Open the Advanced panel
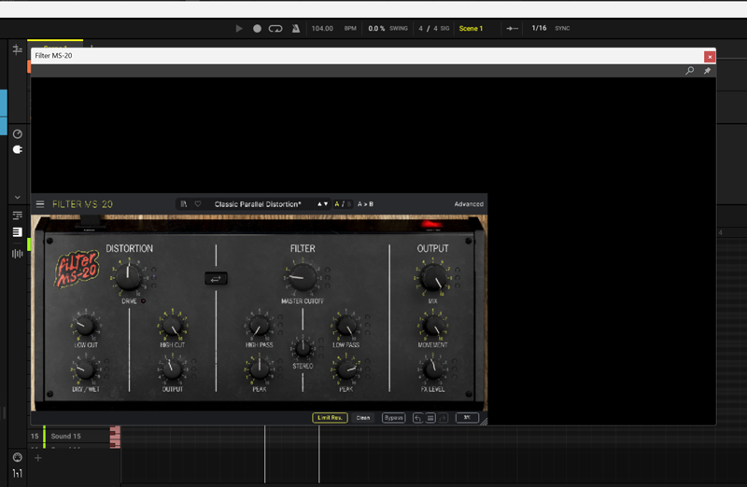 [x=469, y=204]
